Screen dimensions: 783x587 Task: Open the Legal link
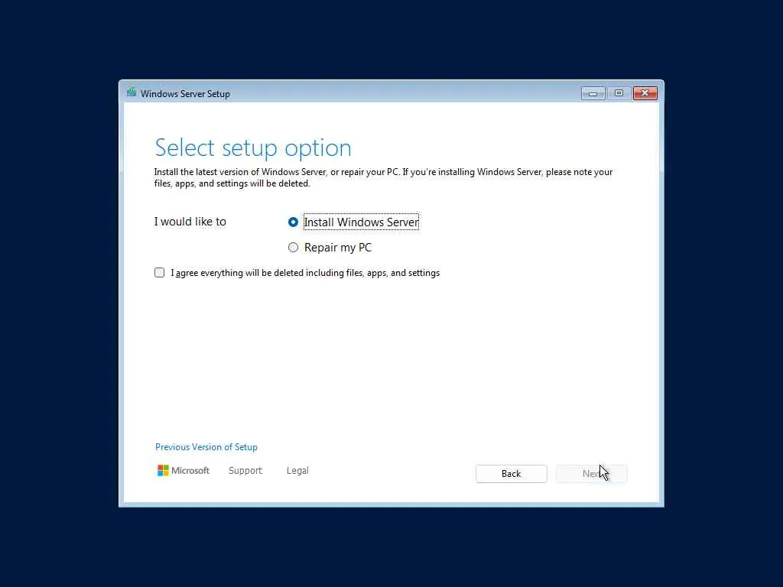(x=297, y=471)
